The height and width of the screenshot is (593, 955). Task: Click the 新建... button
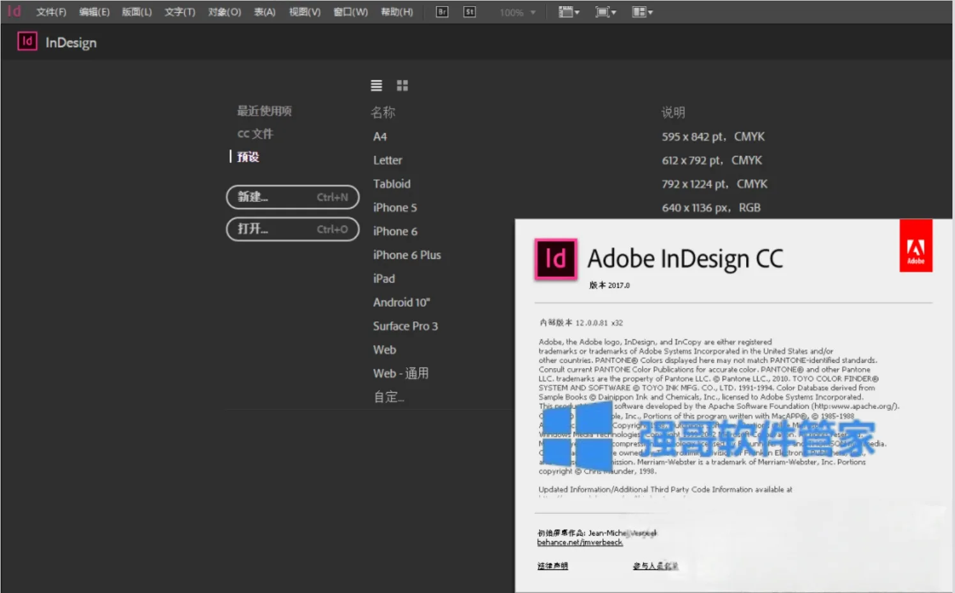pyautogui.click(x=293, y=197)
